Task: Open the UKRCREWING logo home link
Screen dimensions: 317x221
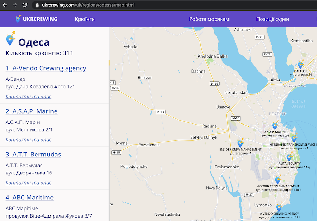Action: coord(36,19)
